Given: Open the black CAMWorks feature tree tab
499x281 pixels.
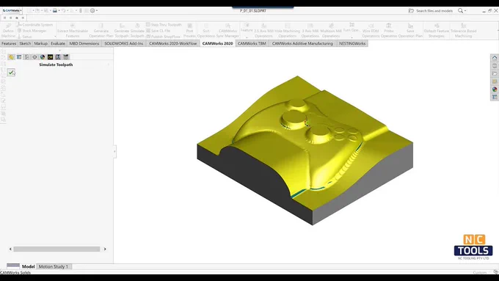Looking at the screenshot, I should pyautogui.click(x=50, y=57).
